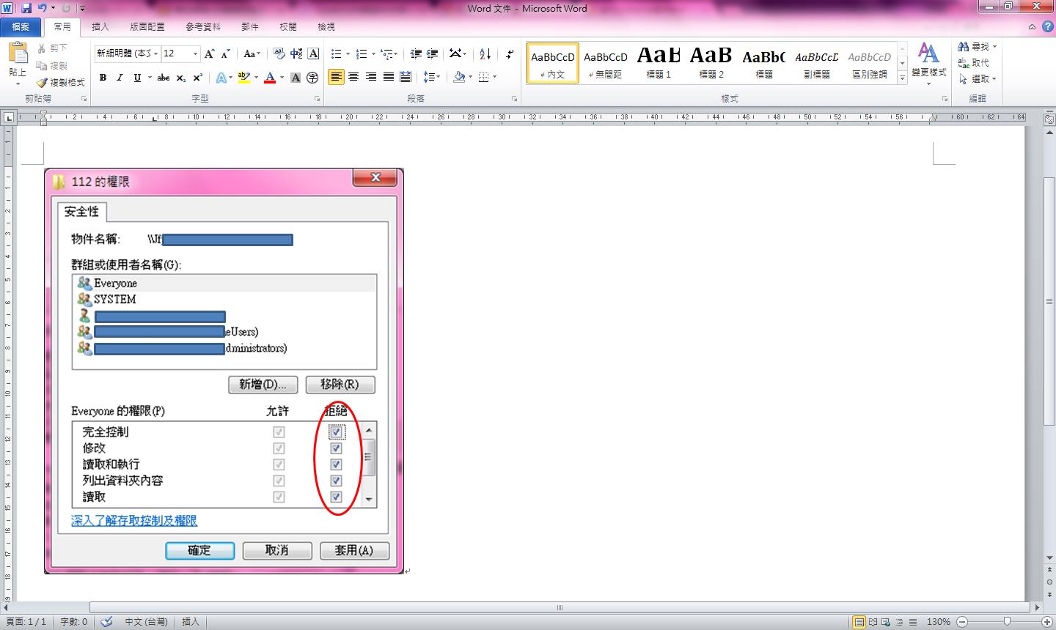Expand the styles gallery More arrow
Screen dimensions: 1056x630
902,78
